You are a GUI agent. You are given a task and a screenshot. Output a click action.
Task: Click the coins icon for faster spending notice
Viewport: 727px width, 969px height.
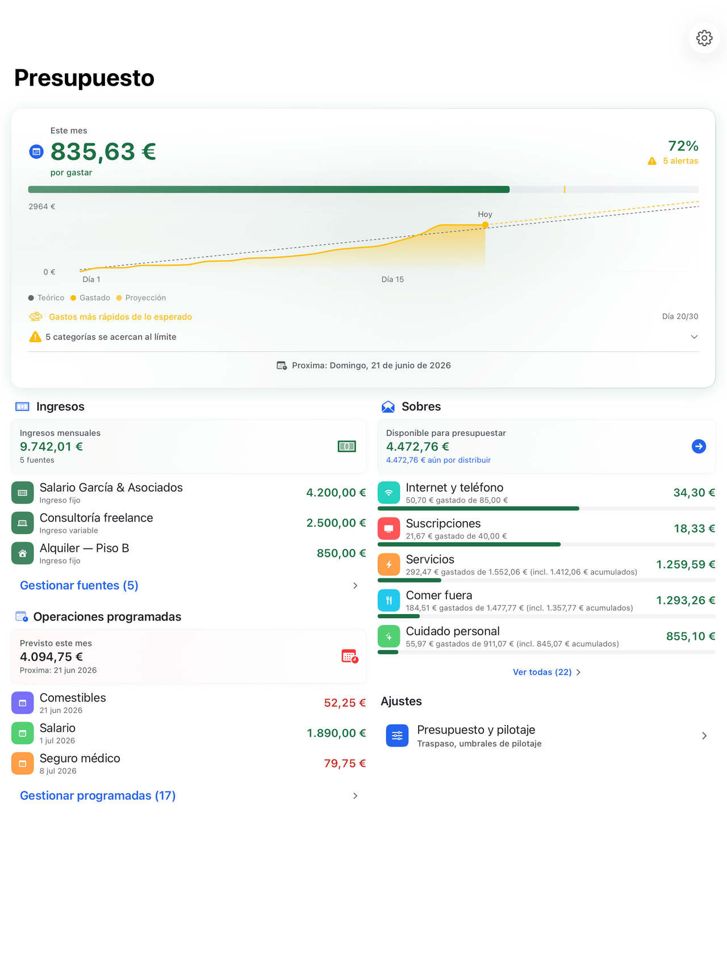click(36, 317)
